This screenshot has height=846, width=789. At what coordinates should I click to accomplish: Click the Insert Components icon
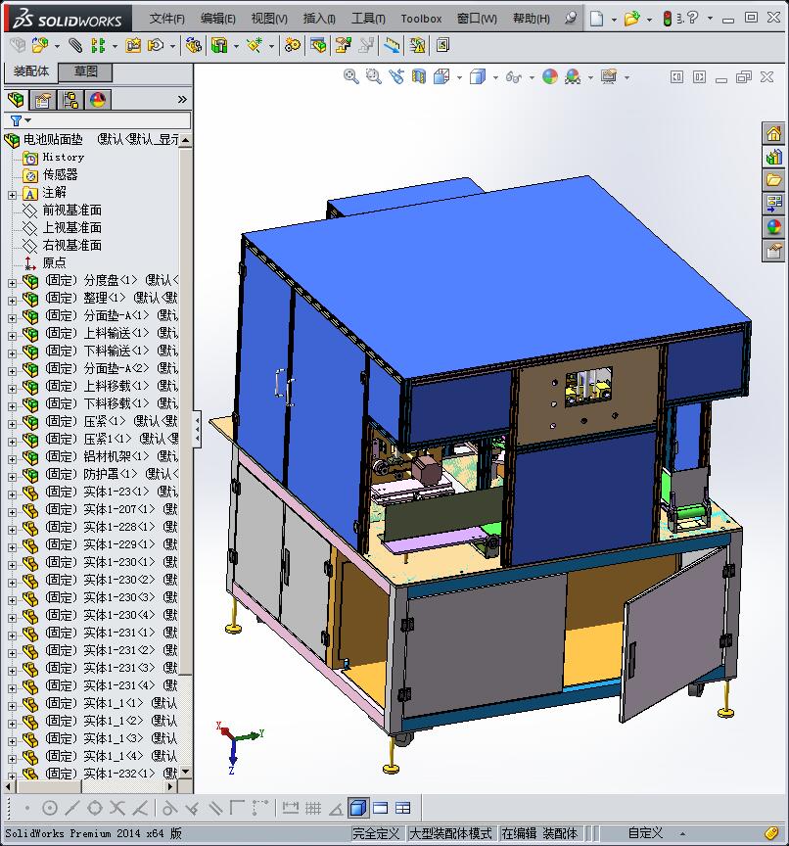(39, 45)
